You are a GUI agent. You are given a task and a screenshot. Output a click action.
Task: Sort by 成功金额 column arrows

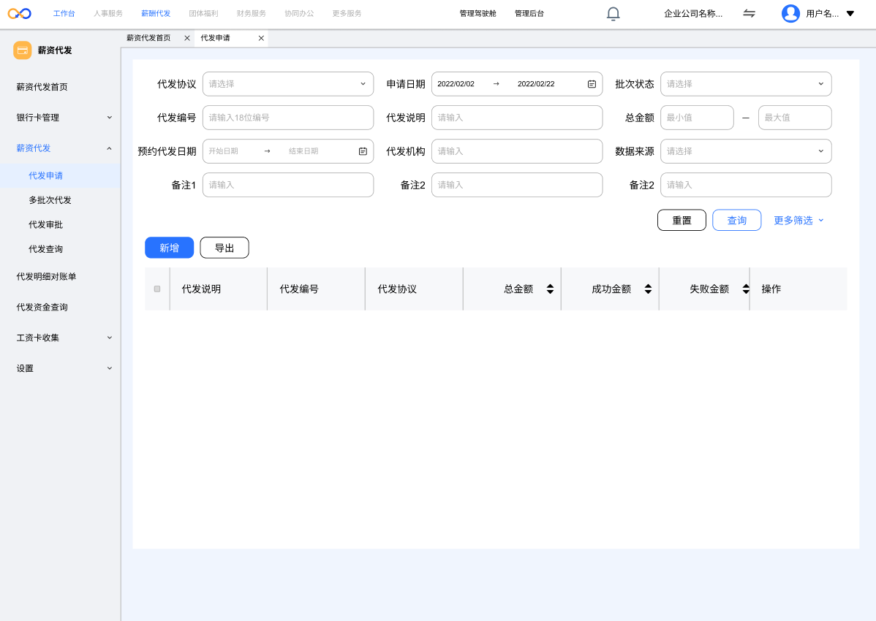(648, 289)
